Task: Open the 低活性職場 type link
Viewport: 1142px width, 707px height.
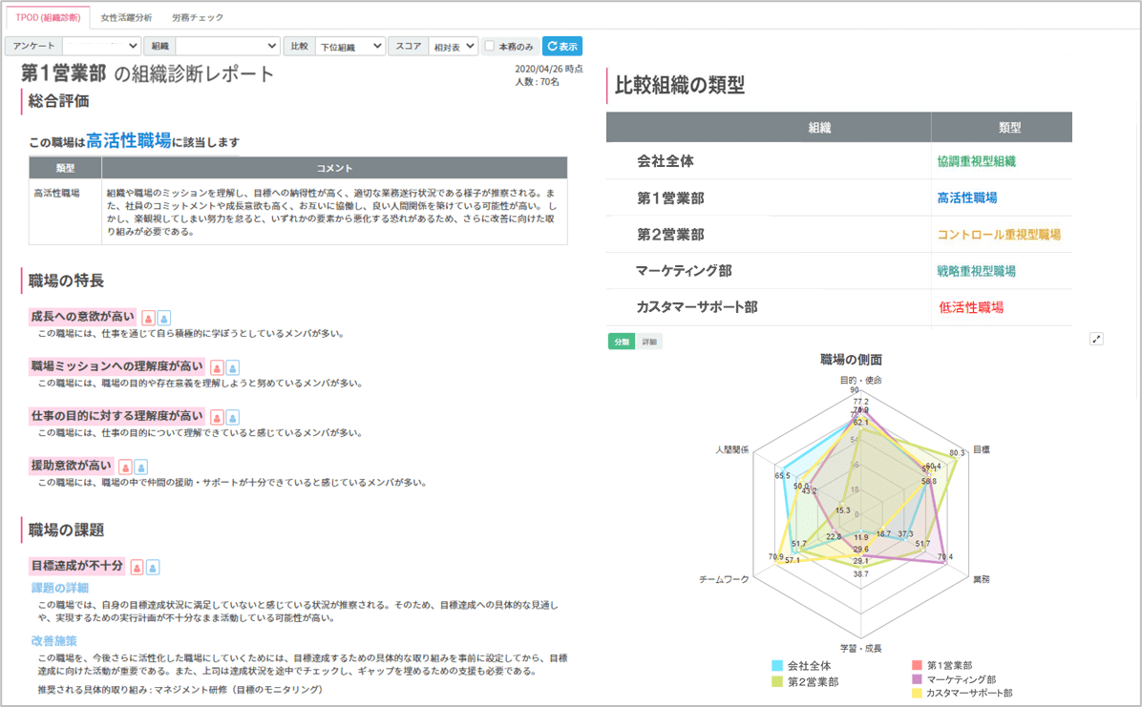Action: [x=971, y=307]
